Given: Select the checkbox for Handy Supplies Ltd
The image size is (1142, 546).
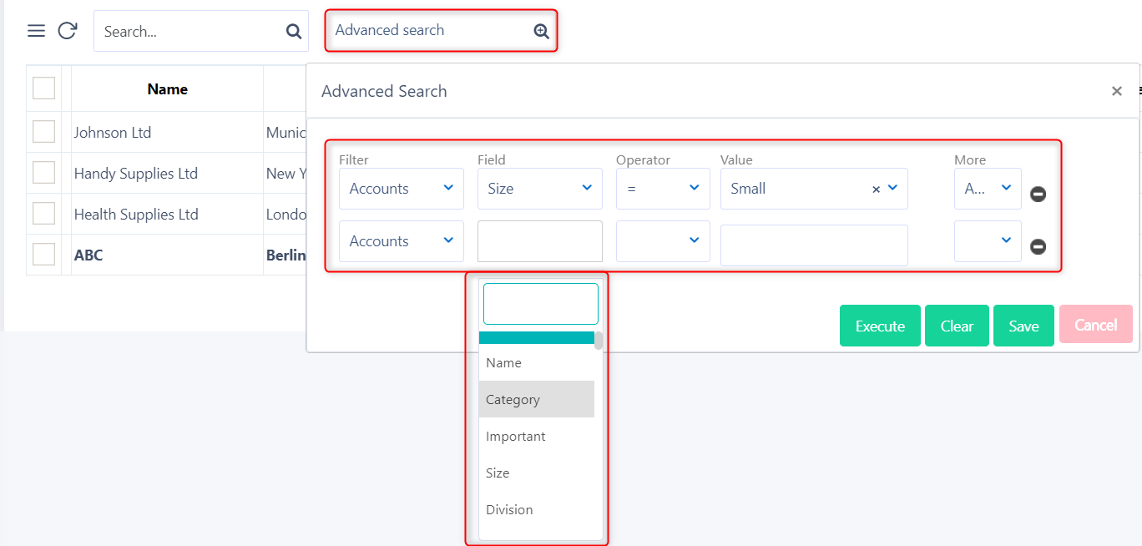Looking at the screenshot, I should pyautogui.click(x=43, y=172).
